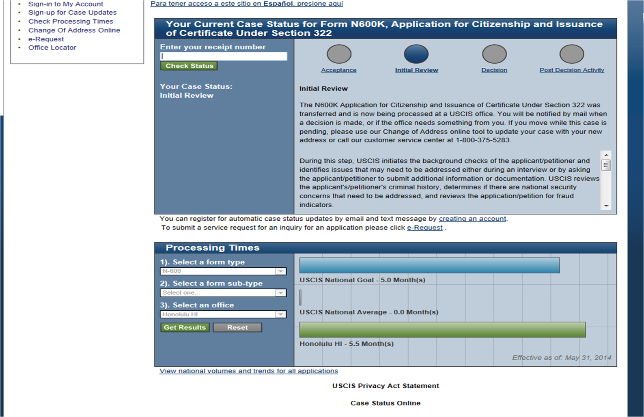
Task: Click the '2). Select a form sub-type' label
Action: pyautogui.click(x=211, y=284)
